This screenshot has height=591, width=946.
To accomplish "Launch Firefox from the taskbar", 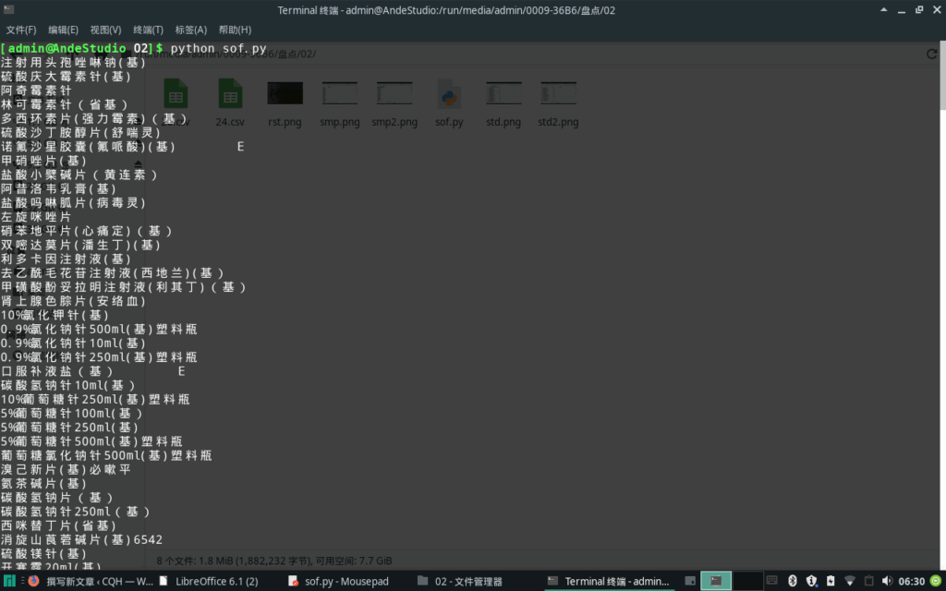I will click(34, 581).
